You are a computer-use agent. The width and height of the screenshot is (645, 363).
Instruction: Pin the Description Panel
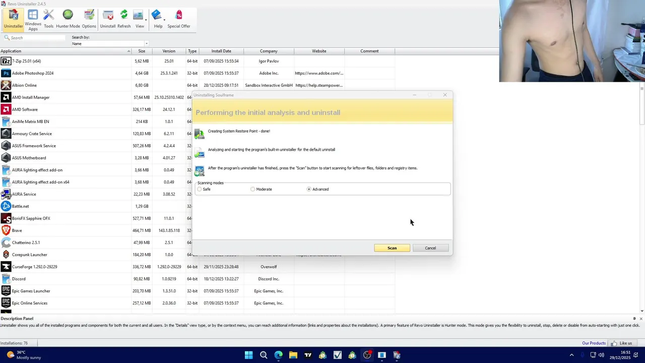point(634,319)
